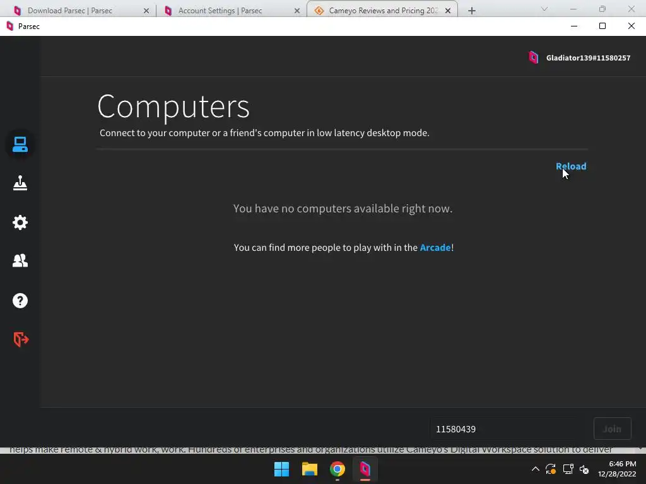Click the peer ID field showing 11580439
Screen dimensions: 646x484
tap(508, 429)
